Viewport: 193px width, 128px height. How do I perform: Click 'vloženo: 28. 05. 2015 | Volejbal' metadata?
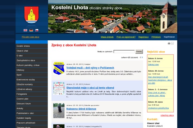coord(78,64)
